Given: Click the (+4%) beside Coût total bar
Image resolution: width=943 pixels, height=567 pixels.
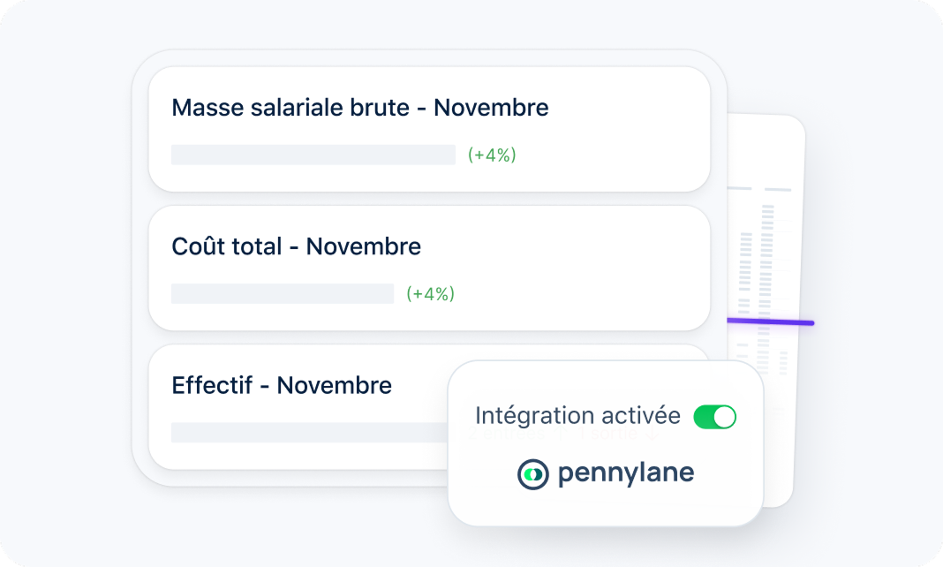Looking at the screenshot, I should point(430,294).
